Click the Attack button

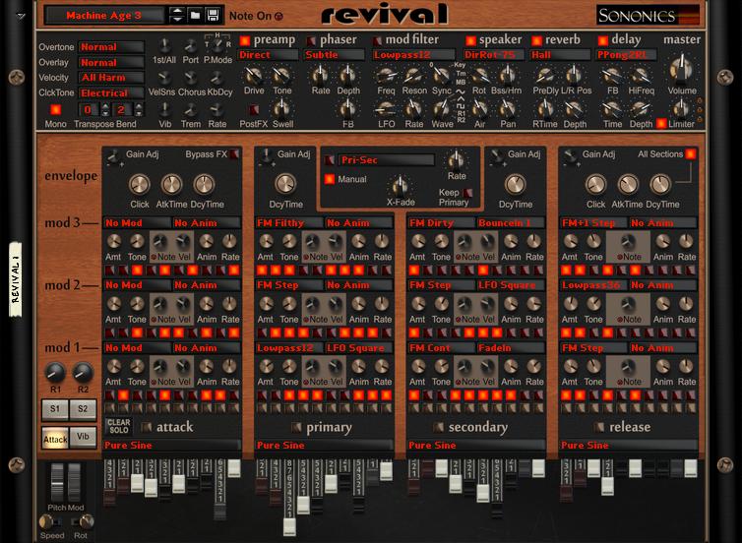(x=55, y=439)
